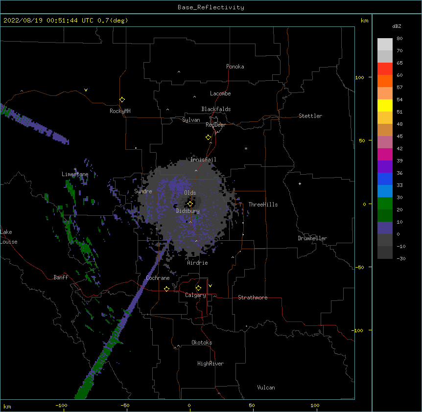
Task: Click the Sundre label
Action: pos(143,191)
